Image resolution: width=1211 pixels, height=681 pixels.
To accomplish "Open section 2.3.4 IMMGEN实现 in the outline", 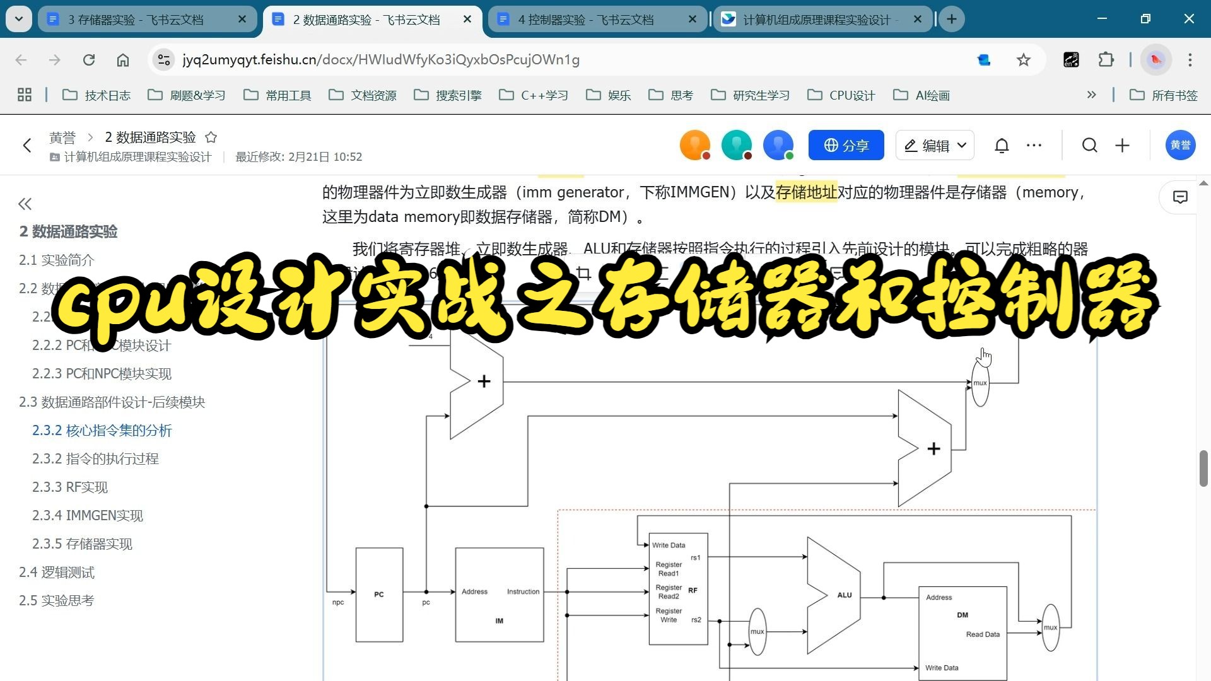I will pyautogui.click(x=88, y=515).
